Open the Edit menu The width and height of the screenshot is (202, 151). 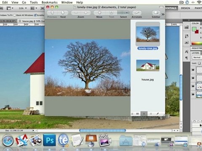point(5,2)
